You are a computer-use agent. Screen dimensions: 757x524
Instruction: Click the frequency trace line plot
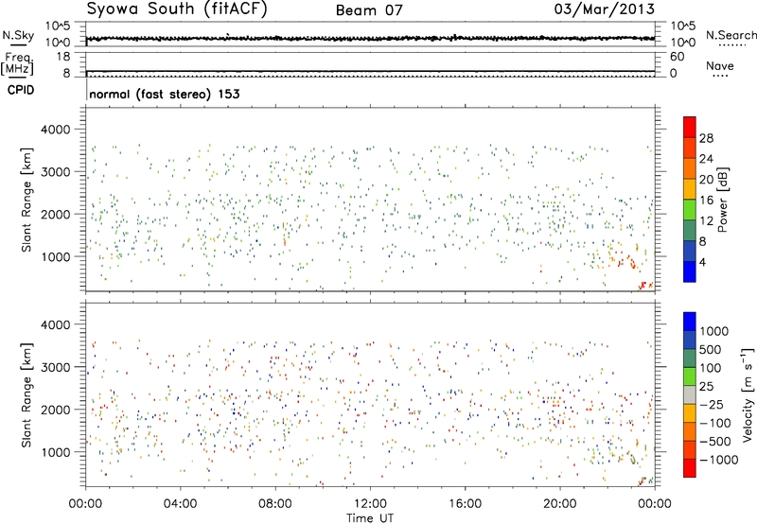370,71
